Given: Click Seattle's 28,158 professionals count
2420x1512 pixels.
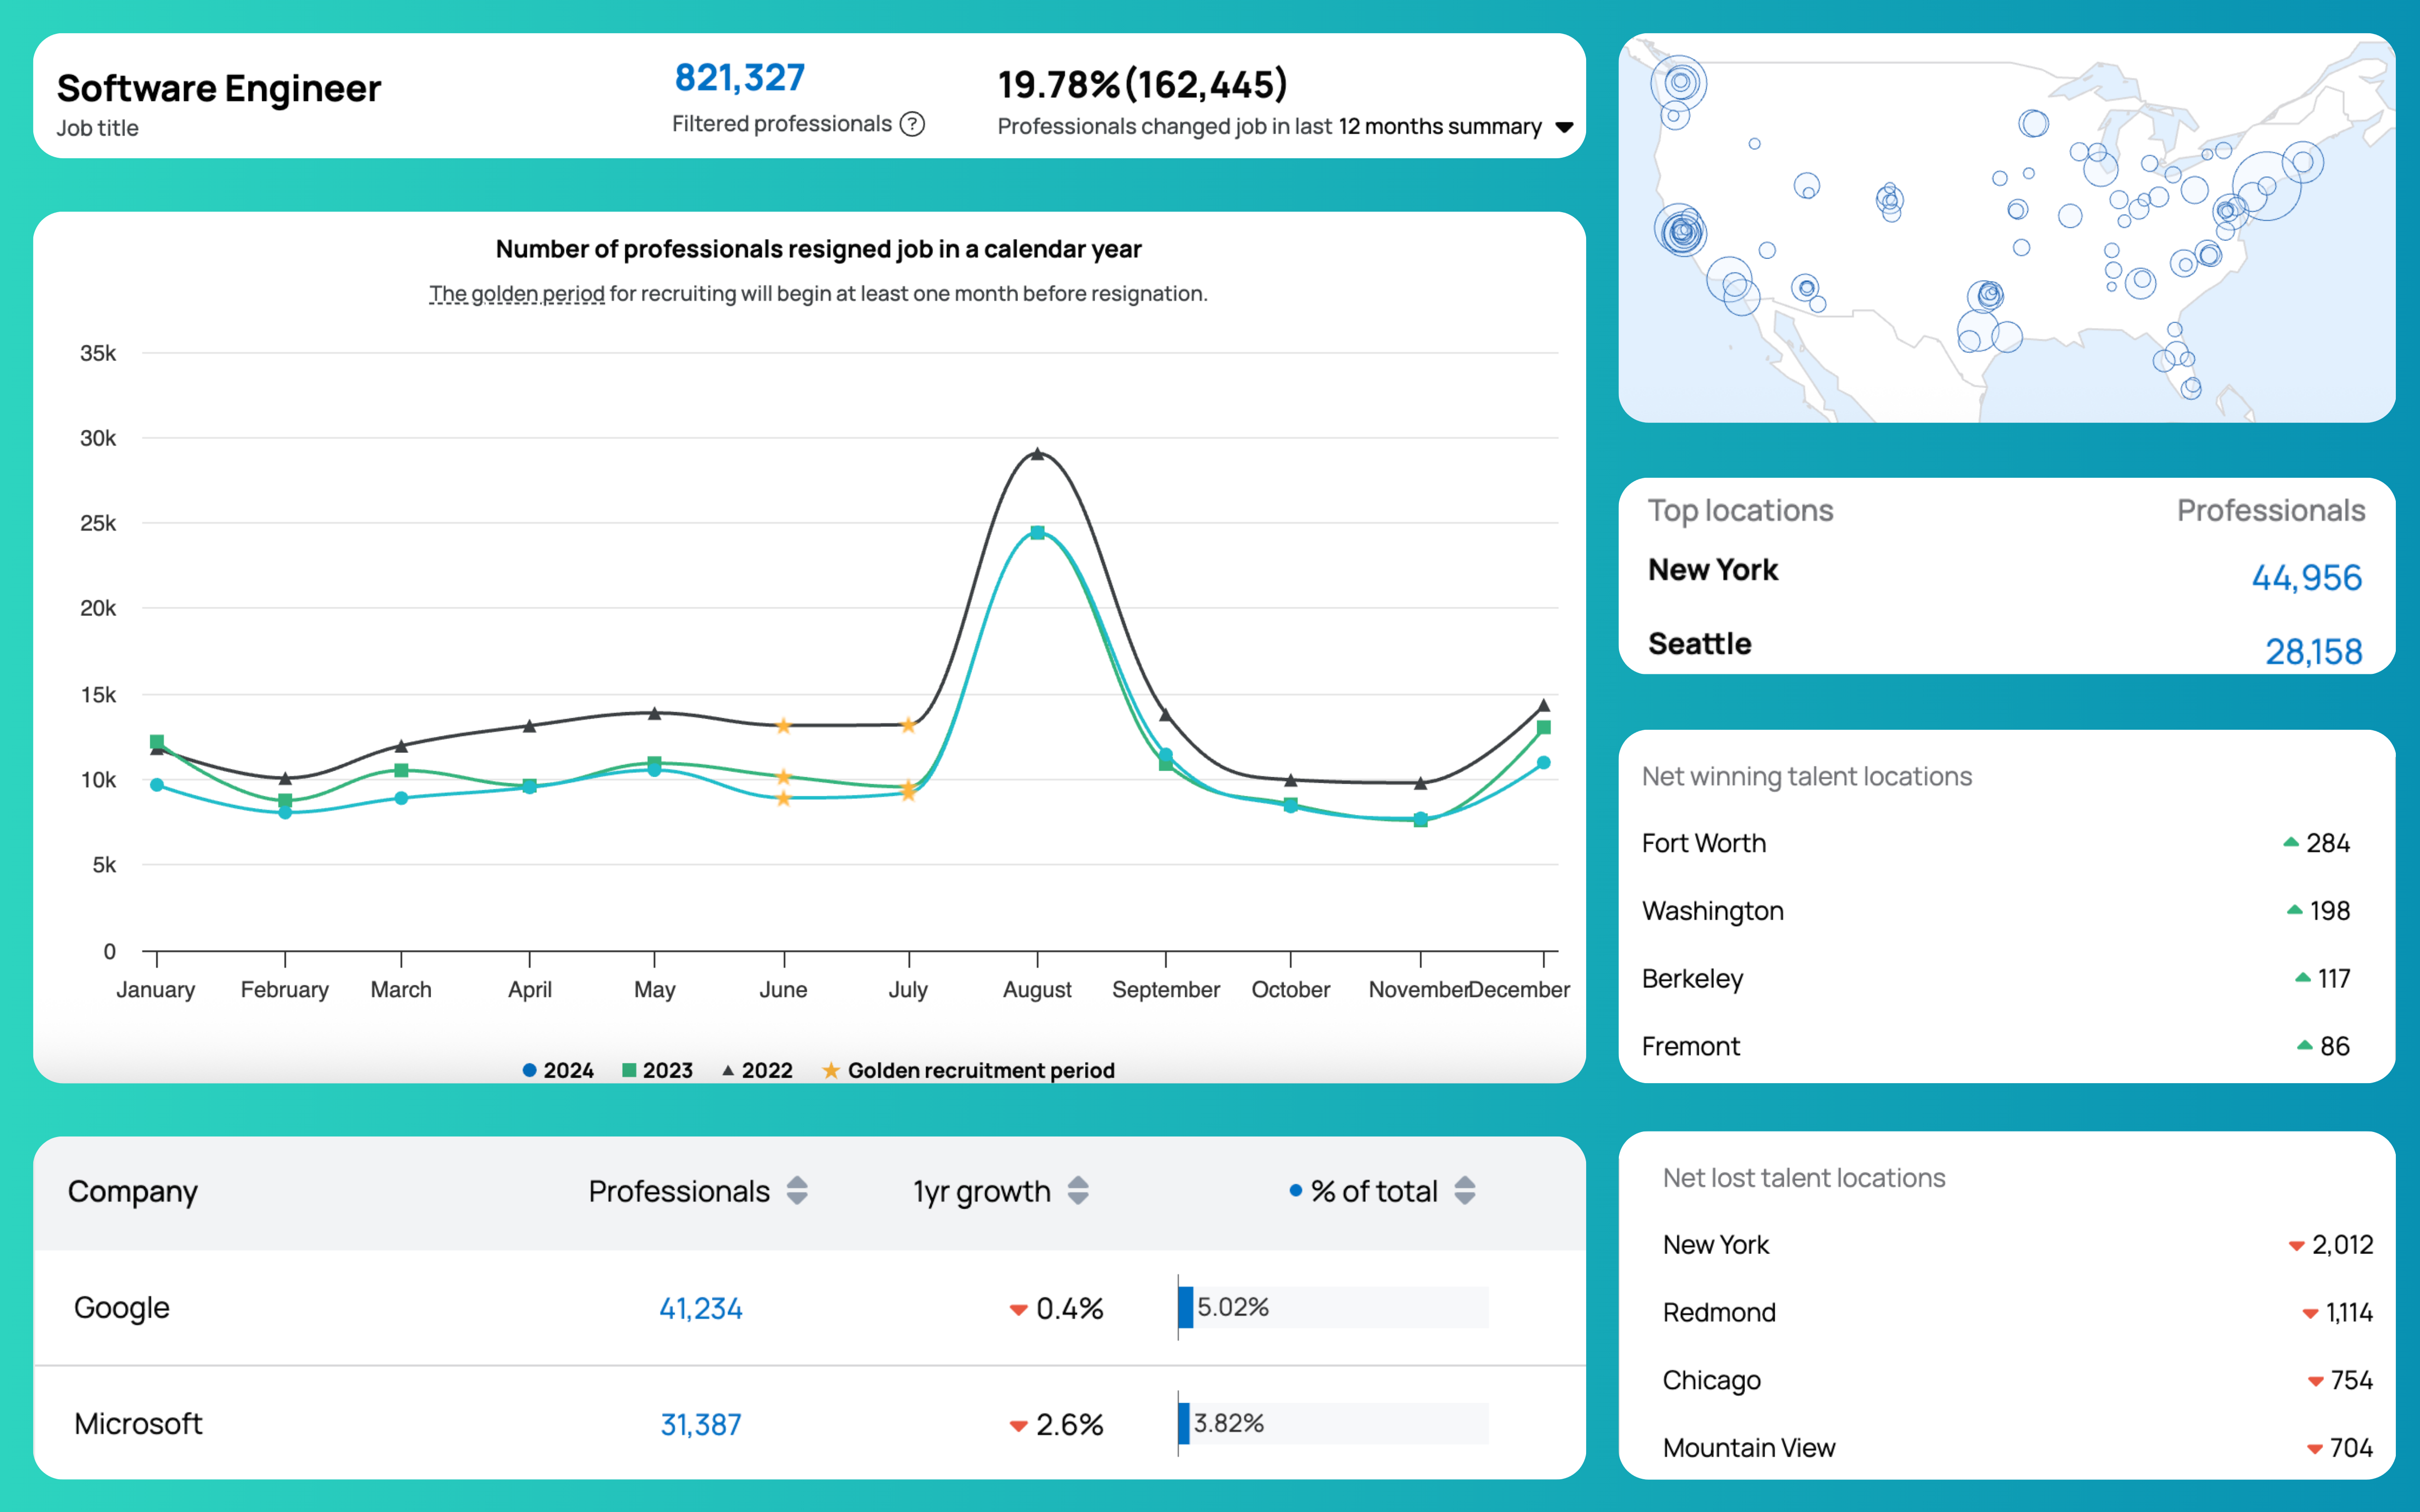Looking at the screenshot, I should point(2312,652).
